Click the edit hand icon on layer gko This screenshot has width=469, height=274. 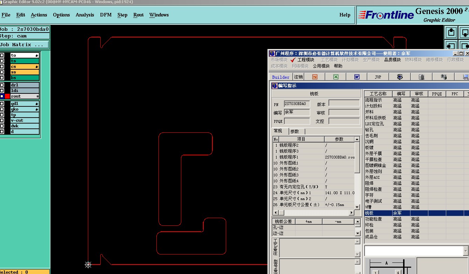37,109
